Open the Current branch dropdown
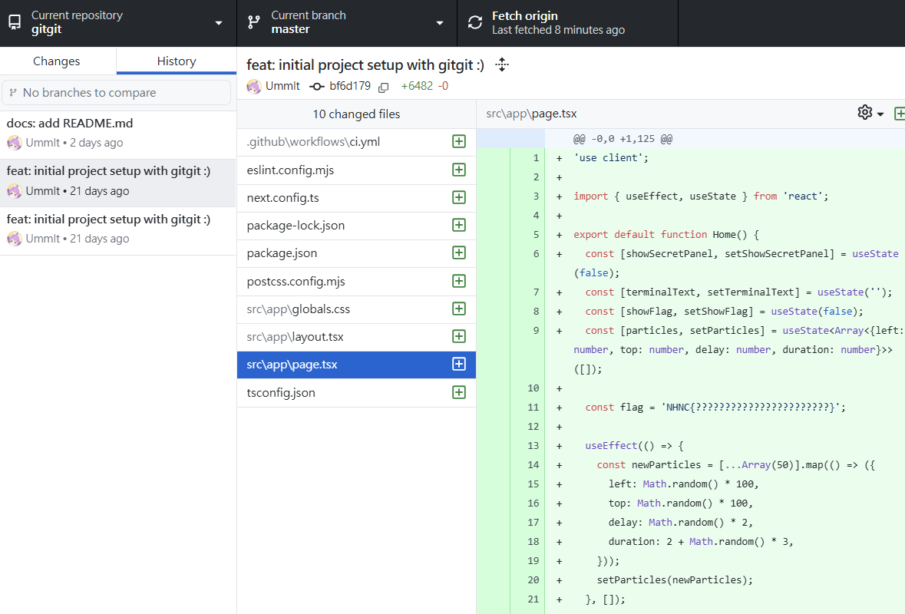This screenshot has width=905, height=614. [x=347, y=23]
